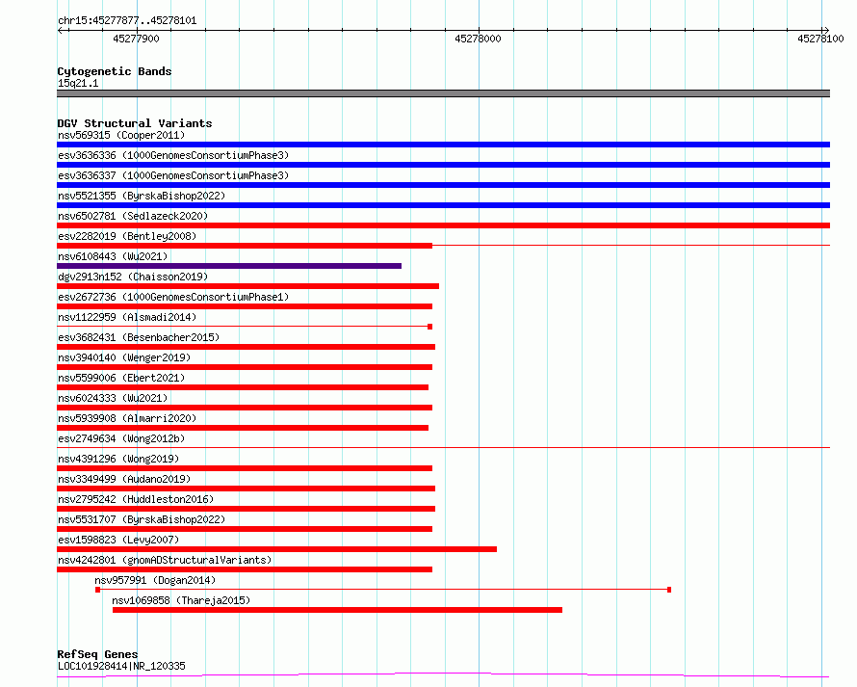Viewport: 857px width, 687px height.
Task: Select variant esv3636337 (1000GenomesConsortiumPhase3) label
Action: pyautogui.click(x=173, y=175)
